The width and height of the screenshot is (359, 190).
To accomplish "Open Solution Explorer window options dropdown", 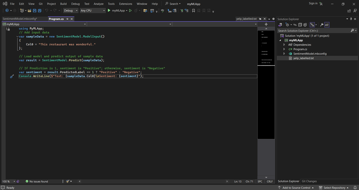I will point(347,19).
